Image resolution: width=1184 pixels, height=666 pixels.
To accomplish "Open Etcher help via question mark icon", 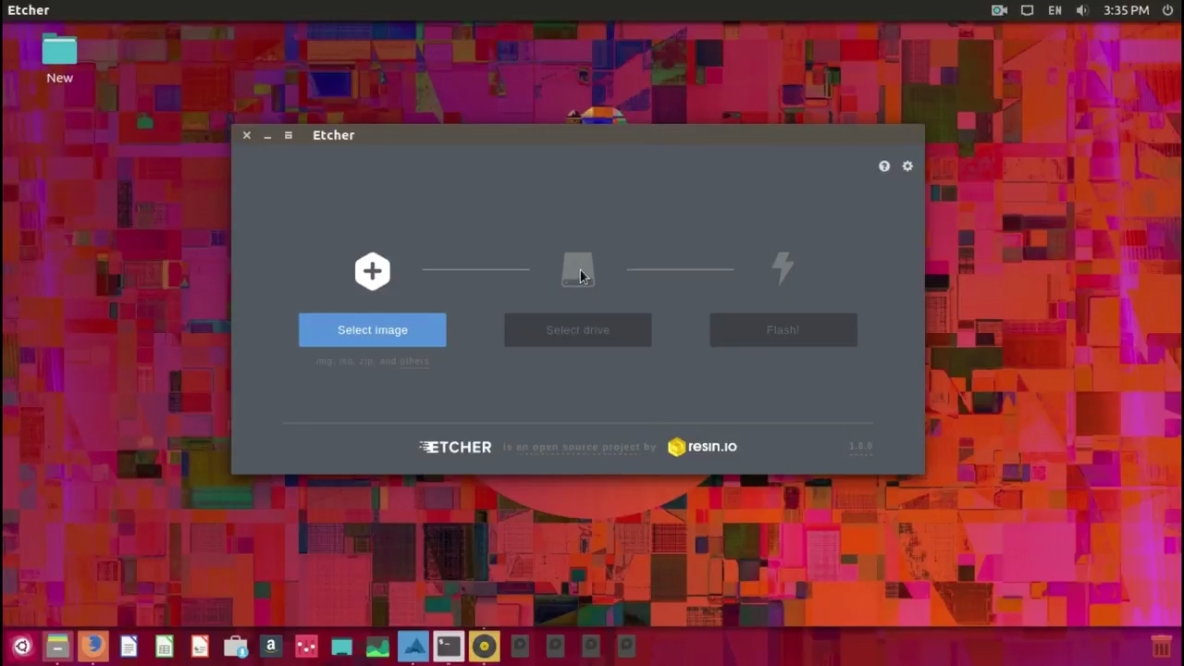I will [884, 166].
